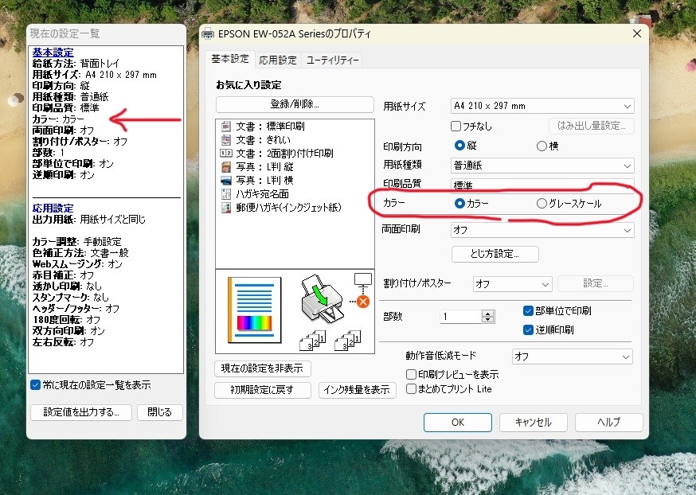Choose the グレースケール radio button
The image size is (696, 495).
tap(542, 204)
